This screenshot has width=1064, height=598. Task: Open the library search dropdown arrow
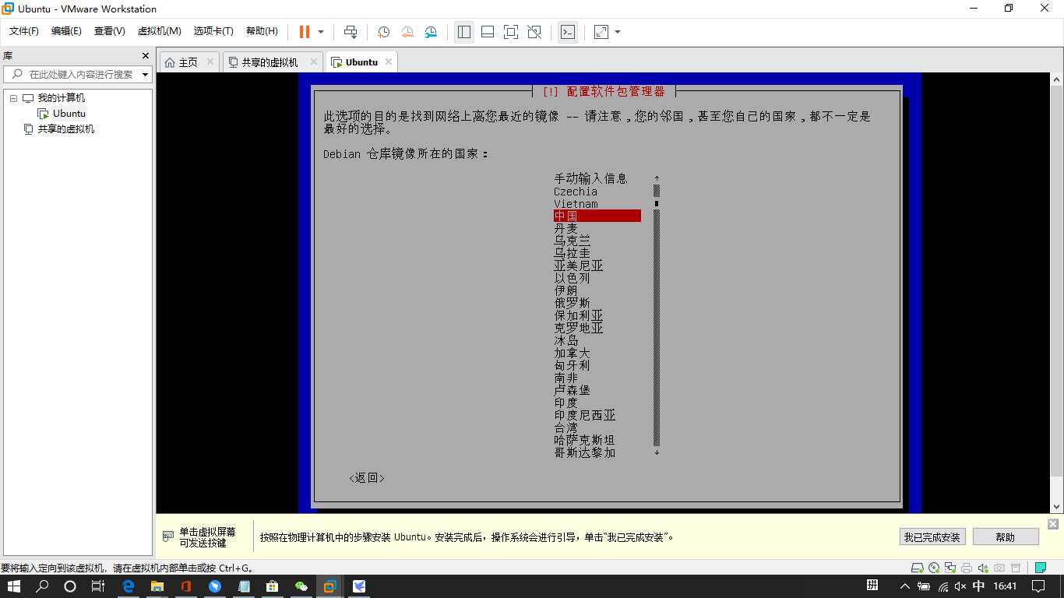[146, 75]
